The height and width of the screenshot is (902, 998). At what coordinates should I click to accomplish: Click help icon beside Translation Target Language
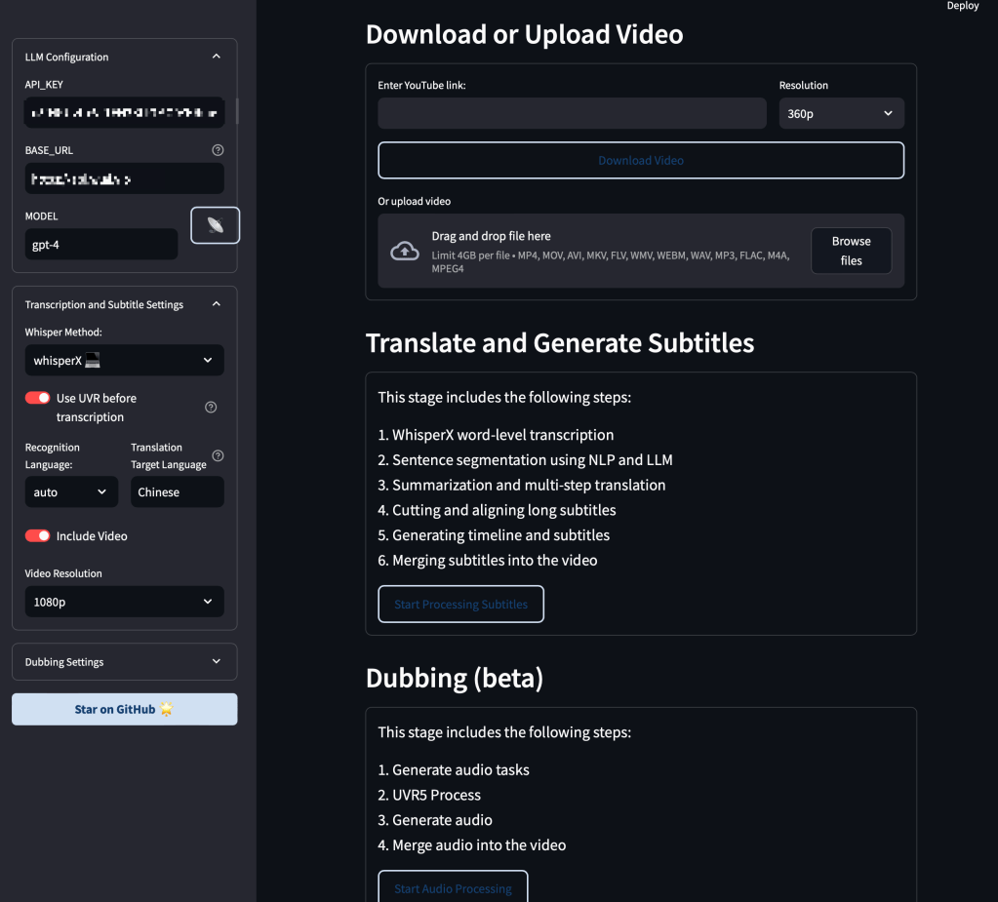[x=218, y=455]
